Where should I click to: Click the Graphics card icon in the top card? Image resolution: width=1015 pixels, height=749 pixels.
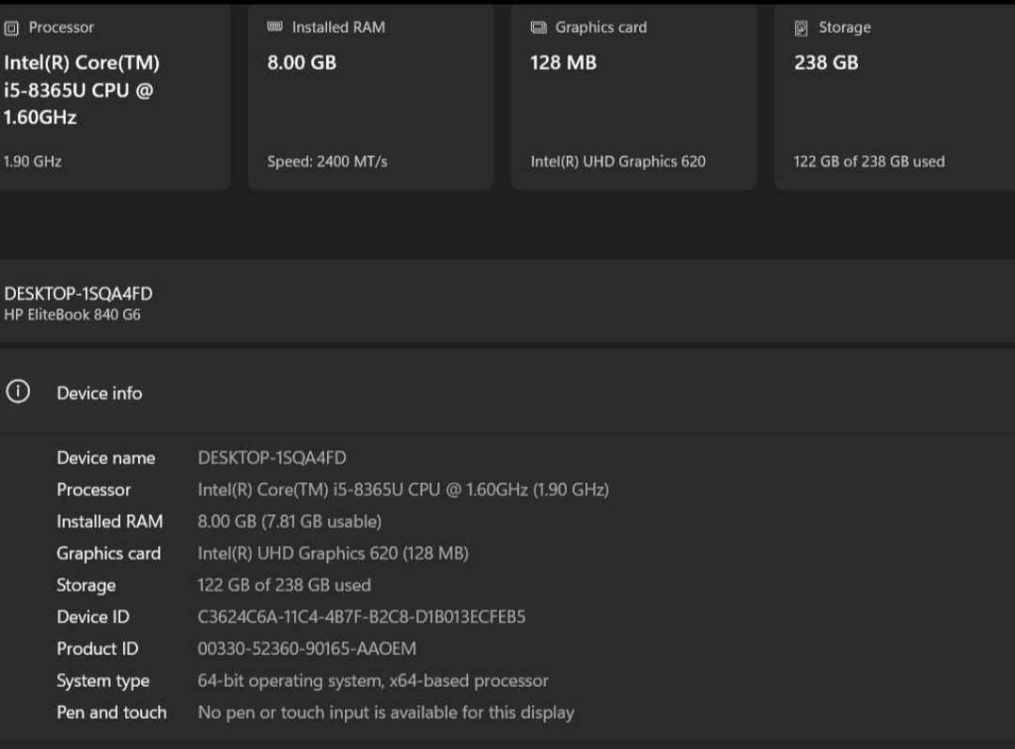pos(539,27)
